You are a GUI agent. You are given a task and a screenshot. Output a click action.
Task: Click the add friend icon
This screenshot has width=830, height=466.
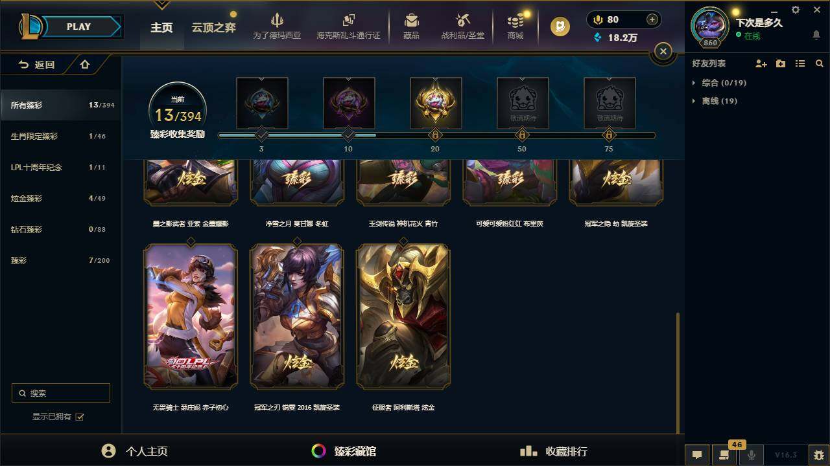pos(761,63)
